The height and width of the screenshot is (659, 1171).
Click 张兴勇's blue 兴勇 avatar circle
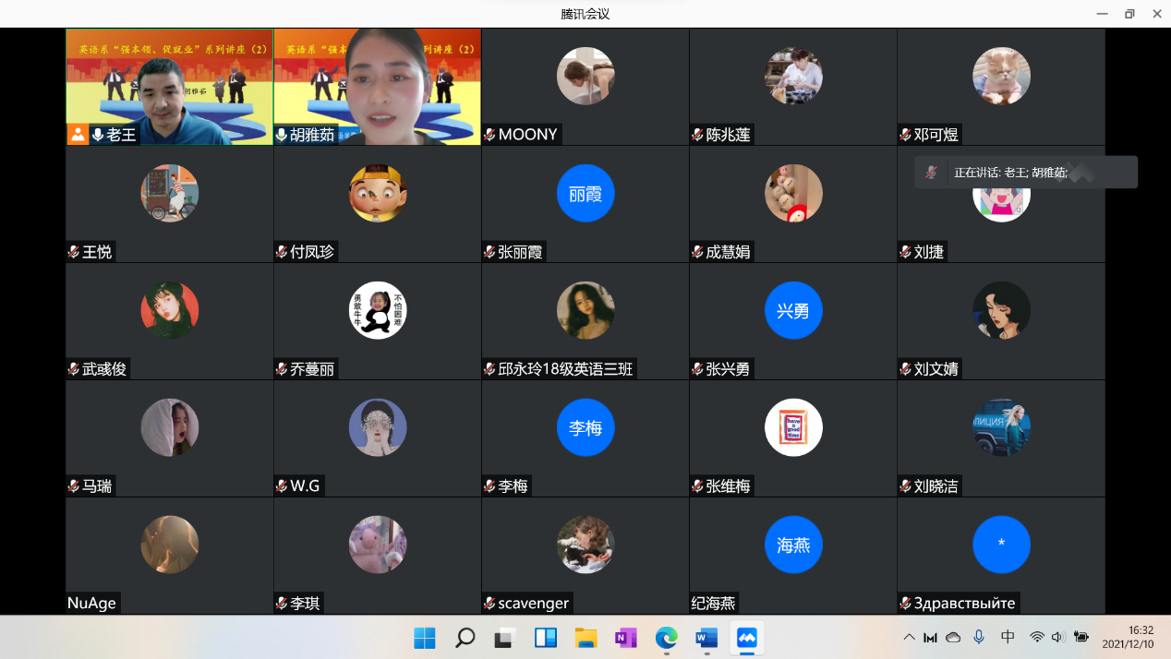(x=793, y=311)
